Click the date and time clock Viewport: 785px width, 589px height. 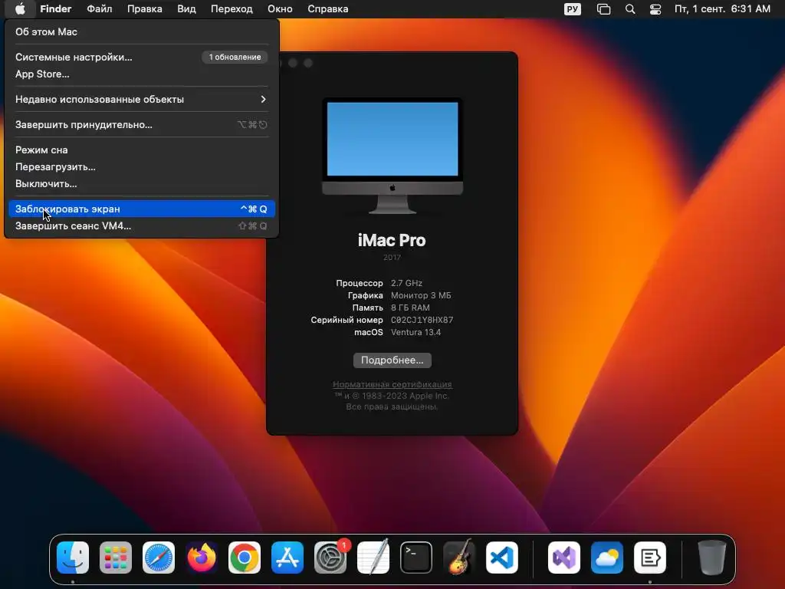click(x=722, y=9)
